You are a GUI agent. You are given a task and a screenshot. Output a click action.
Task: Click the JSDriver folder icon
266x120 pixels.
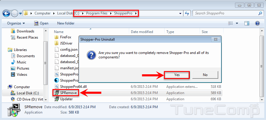pos(56,43)
